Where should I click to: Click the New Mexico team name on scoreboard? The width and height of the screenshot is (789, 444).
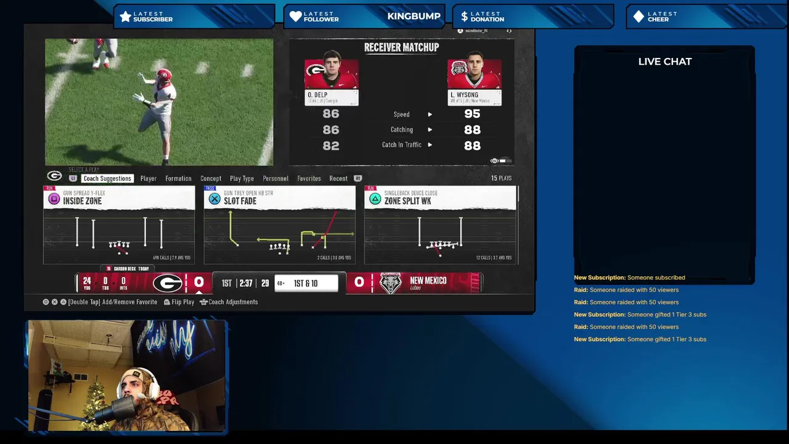click(x=428, y=281)
